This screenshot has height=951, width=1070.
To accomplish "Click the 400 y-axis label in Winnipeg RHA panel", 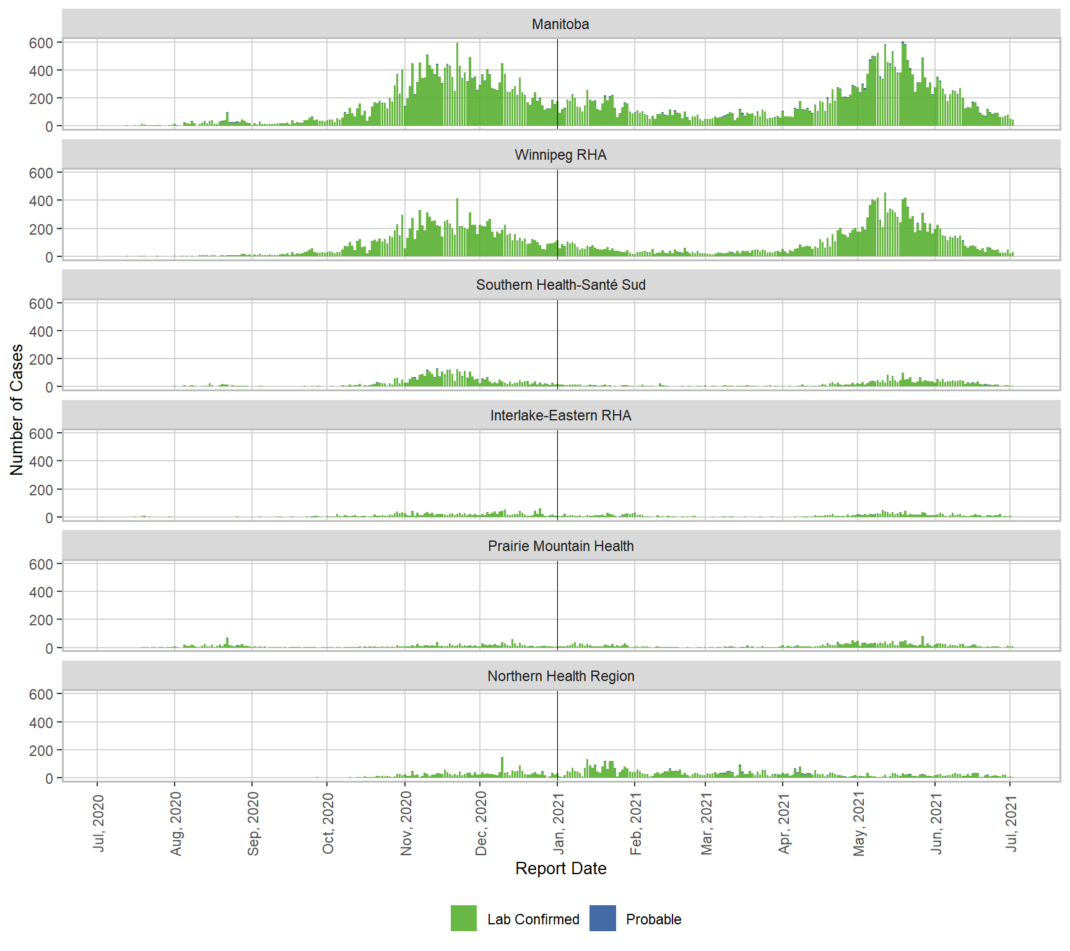I will (41, 201).
